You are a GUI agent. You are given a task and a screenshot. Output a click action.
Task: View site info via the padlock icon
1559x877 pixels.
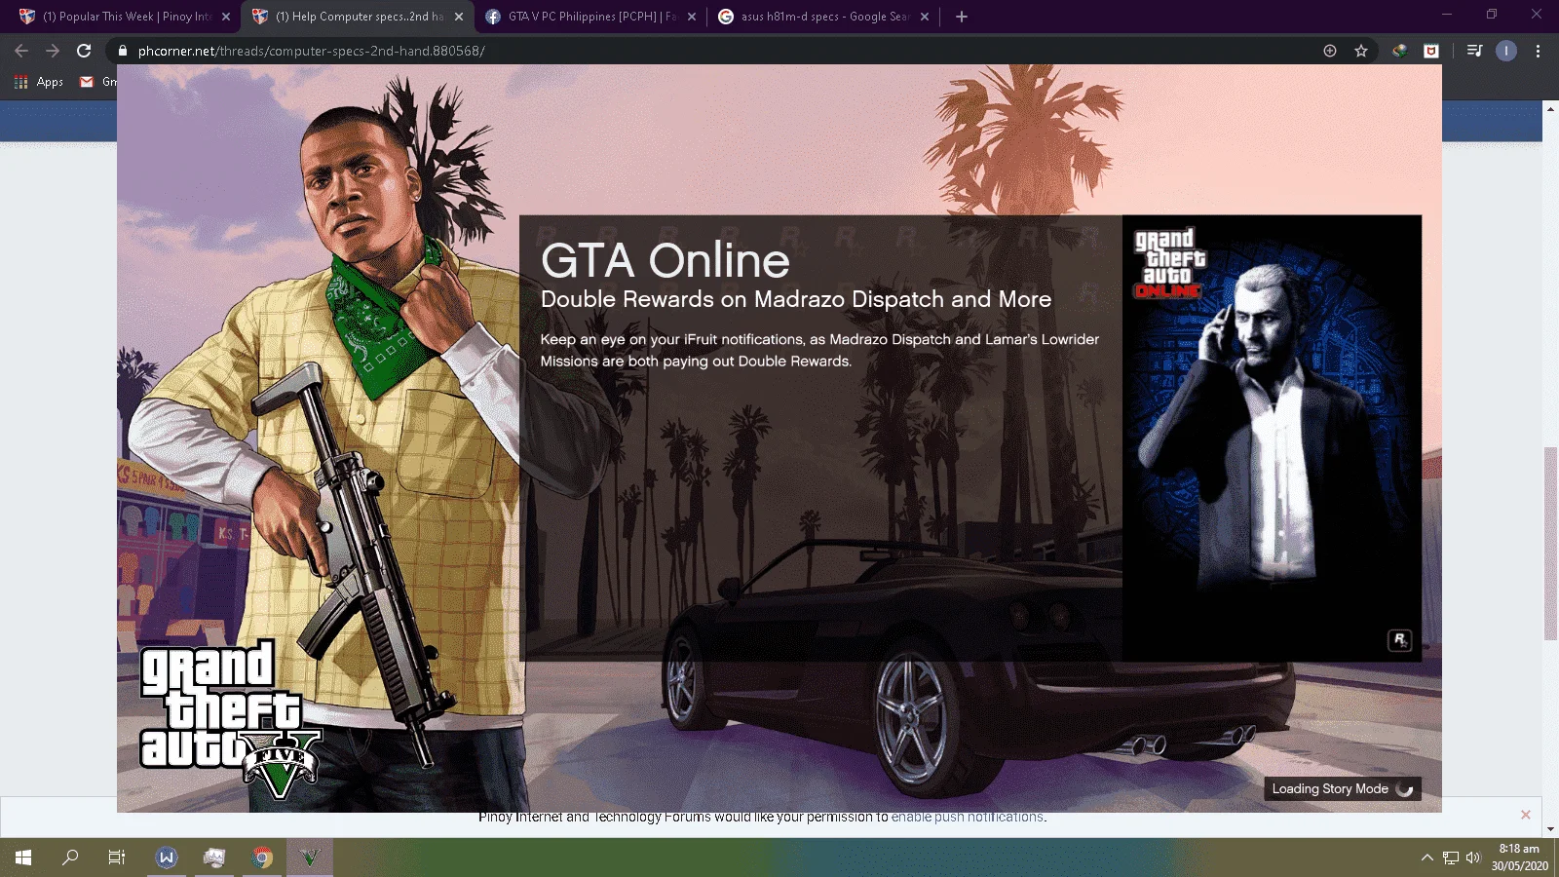click(x=123, y=51)
